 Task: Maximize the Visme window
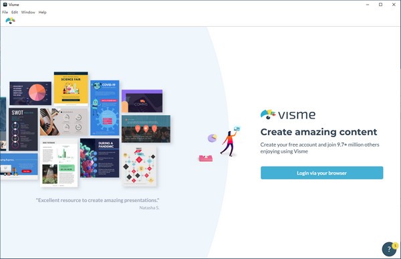(x=380, y=5)
